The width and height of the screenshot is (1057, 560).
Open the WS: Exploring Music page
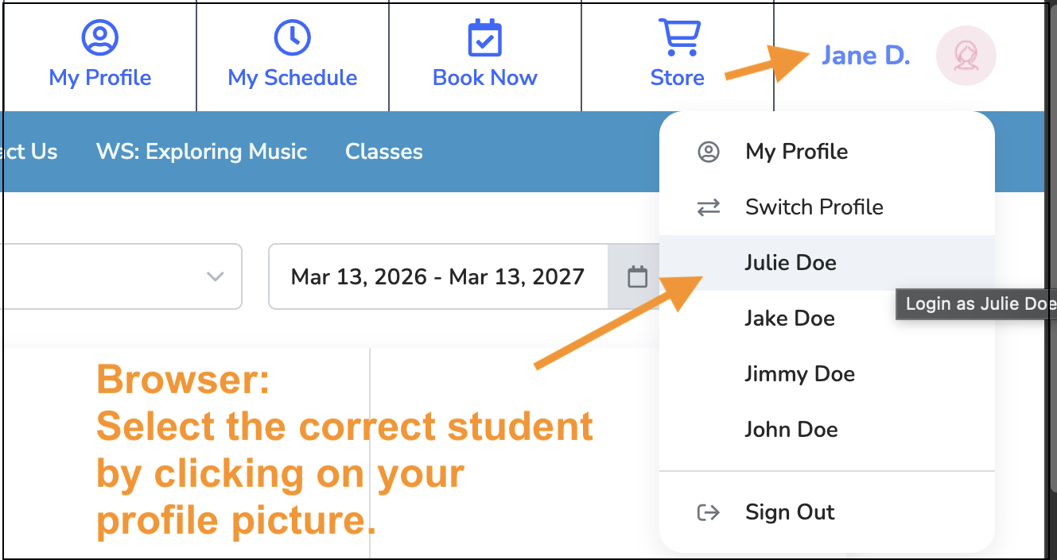click(x=201, y=152)
